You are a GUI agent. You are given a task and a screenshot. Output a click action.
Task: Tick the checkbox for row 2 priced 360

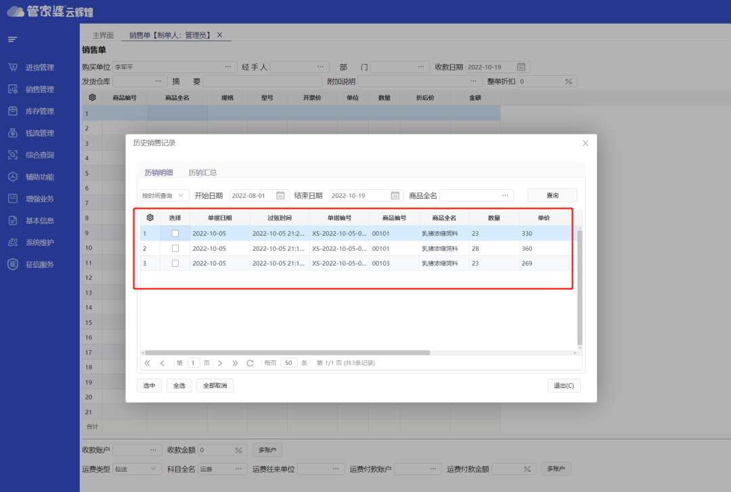(175, 248)
